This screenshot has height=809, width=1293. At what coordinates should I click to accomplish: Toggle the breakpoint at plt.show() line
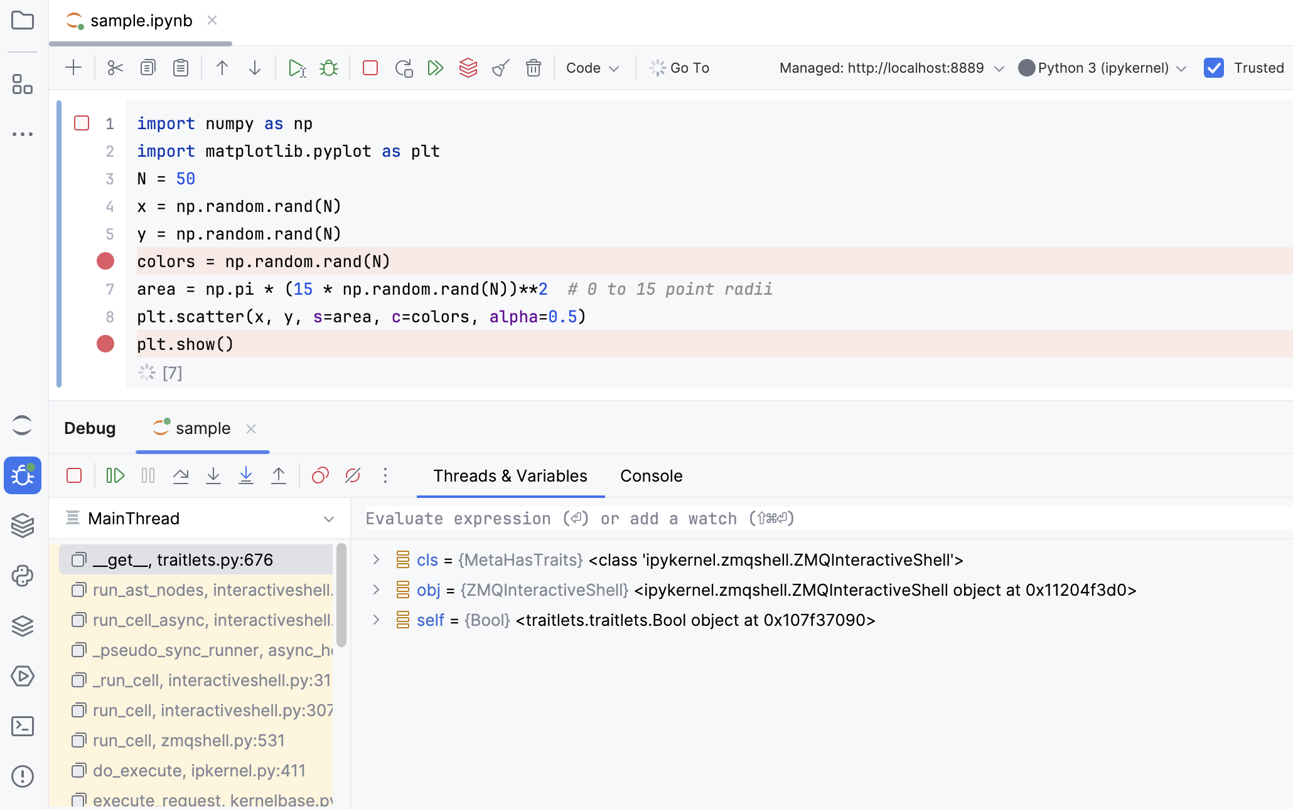click(x=105, y=344)
